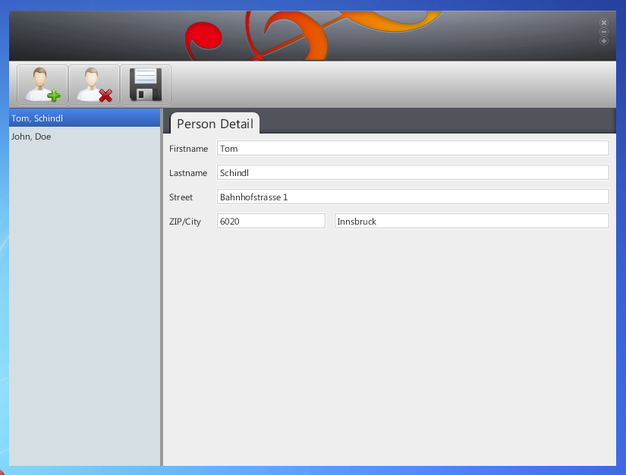Minimize the window using the round minus icon

tap(604, 32)
